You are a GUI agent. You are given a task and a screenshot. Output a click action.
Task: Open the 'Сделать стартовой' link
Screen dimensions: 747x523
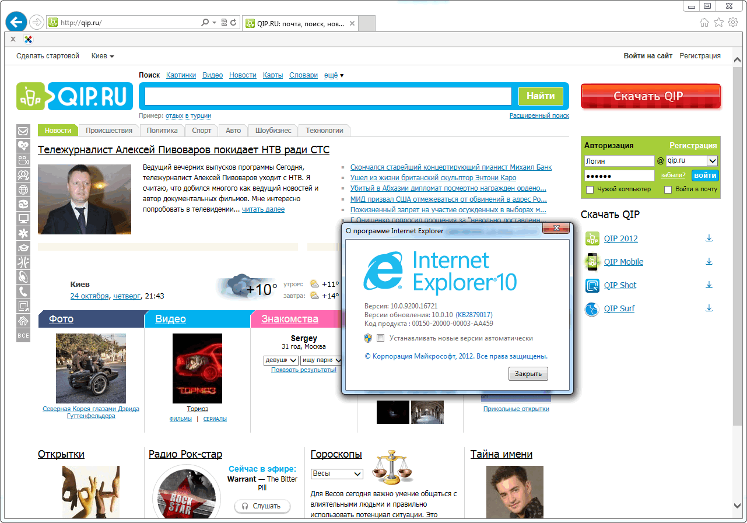coord(48,56)
